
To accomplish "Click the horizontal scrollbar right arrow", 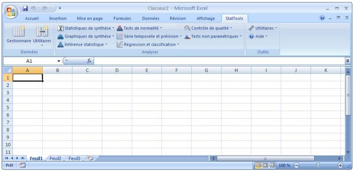I will pyautogui.click(x=339, y=158).
